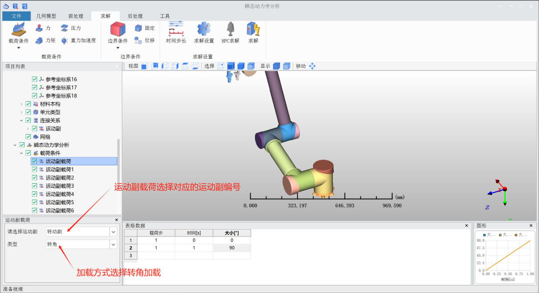The height and width of the screenshot is (293, 539).
Task: Select the 重力加速度 gravity tool
Action: click(x=78, y=40)
